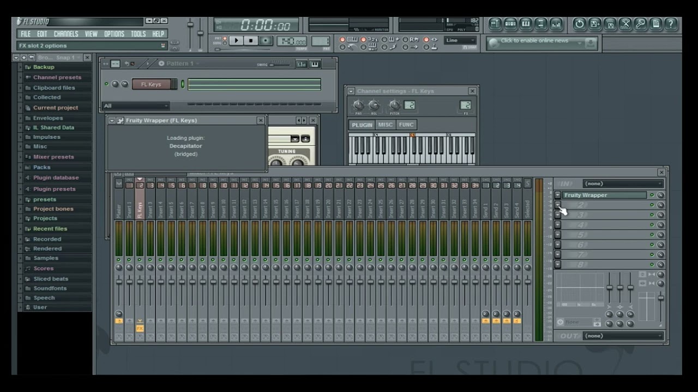Toggle the WAIT for input option
Viewport: 698px width, 392px height.
(x=364, y=47)
